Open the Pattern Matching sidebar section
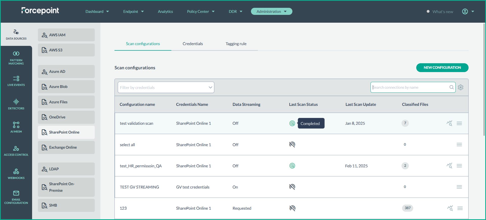Viewport: 486px width, 220px height. [x=16, y=58]
